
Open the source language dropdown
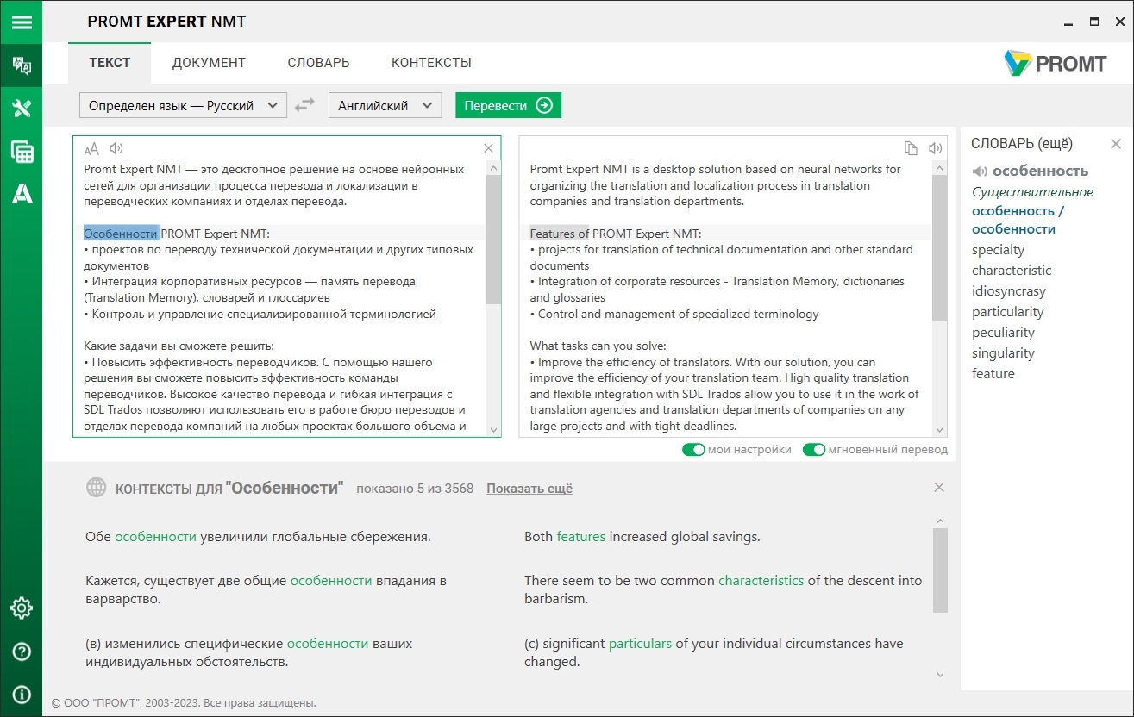[183, 105]
